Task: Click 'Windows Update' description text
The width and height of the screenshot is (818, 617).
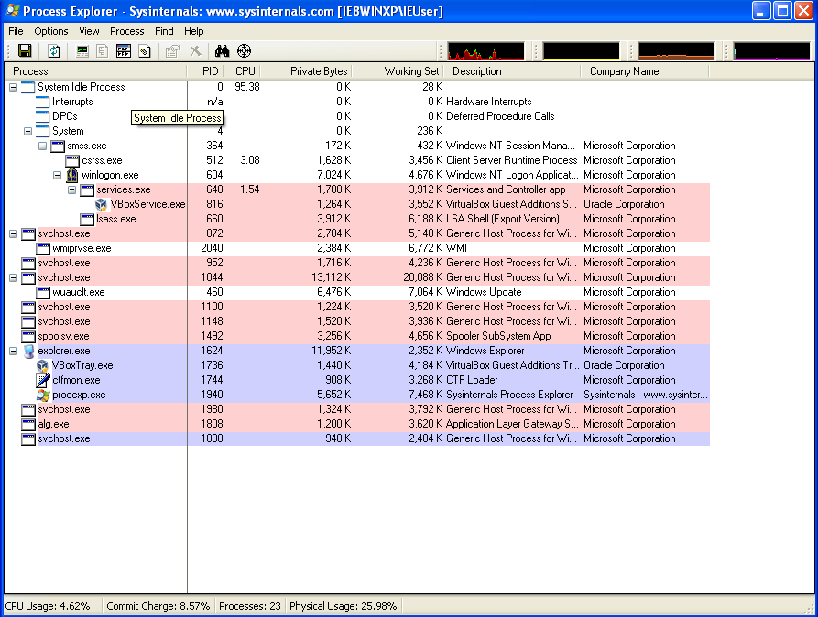Action: (x=484, y=292)
